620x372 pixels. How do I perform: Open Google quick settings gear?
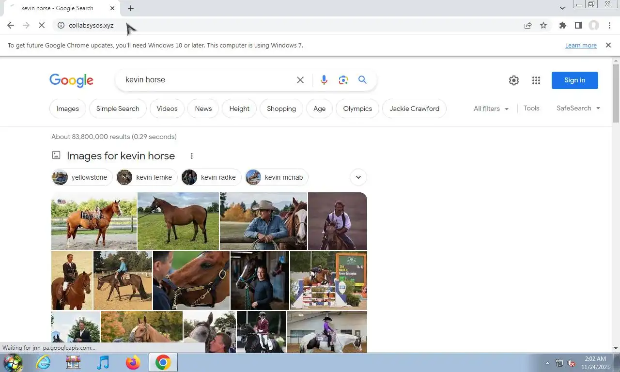(x=514, y=80)
